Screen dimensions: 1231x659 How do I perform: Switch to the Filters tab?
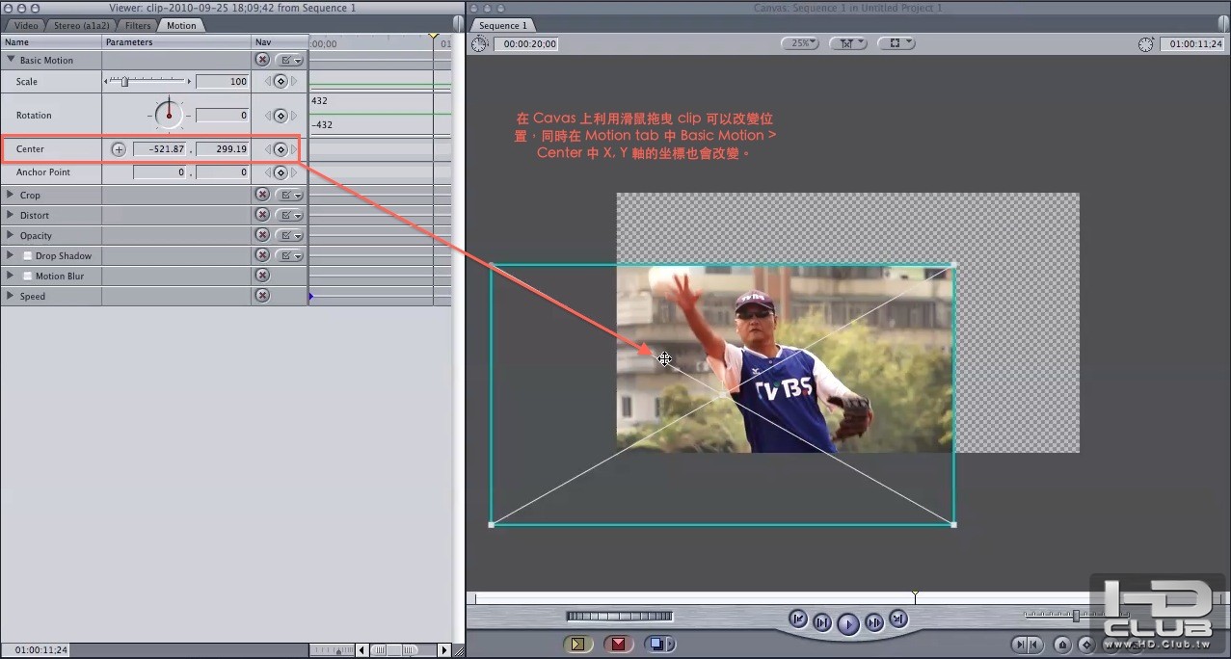pyautogui.click(x=138, y=26)
